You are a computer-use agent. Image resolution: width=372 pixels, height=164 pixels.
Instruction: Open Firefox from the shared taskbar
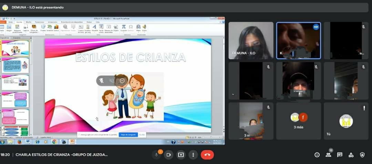[20, 142]
